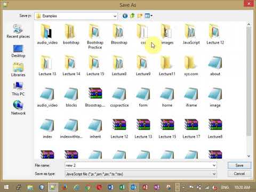
Task: Select the Lecture 15 archive
Action: tap(167, 129)
